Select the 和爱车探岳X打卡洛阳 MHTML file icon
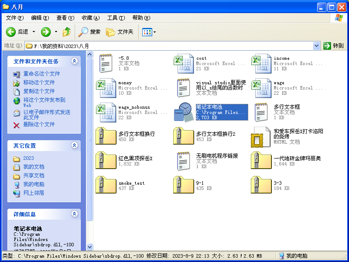349x262 pixels. (x=261, y=137)
